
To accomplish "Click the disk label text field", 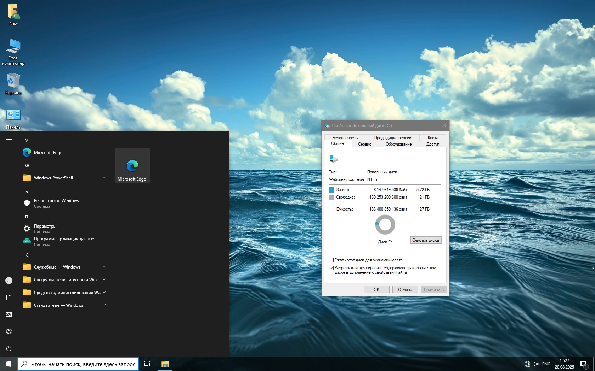I will [398, 158].
